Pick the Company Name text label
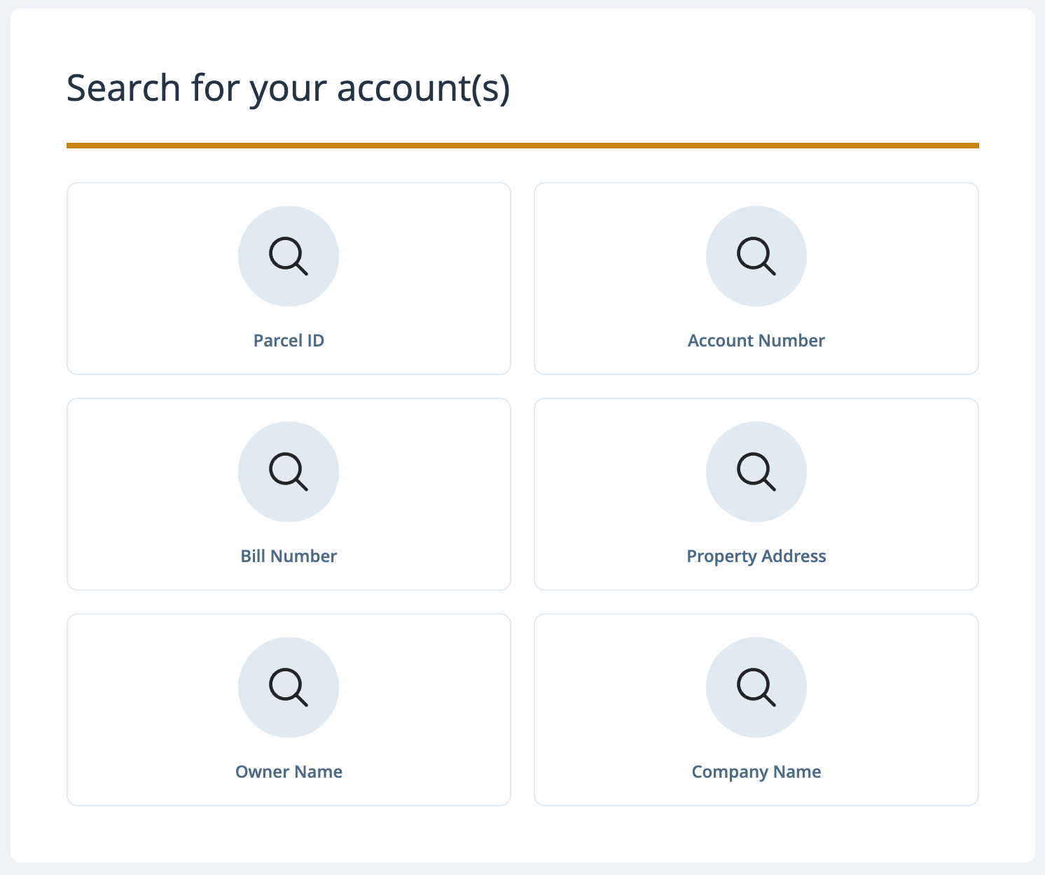This screenshot has width=1045, height=875. pyautogui.click(x=756, y=772)
